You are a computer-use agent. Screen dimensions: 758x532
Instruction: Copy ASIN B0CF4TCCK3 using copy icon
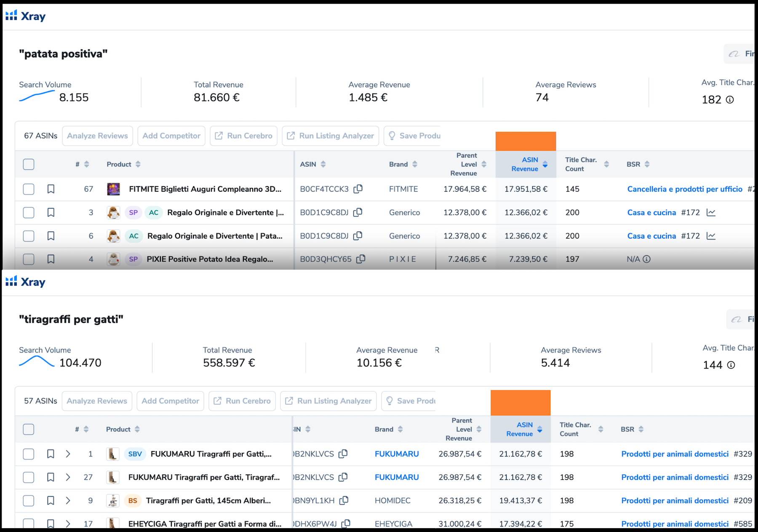point(358,189)
